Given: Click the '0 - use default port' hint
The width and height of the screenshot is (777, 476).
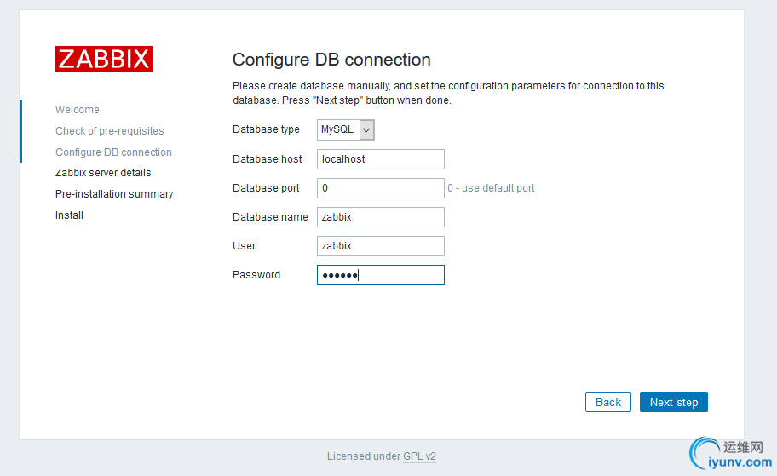Looking at the screenshot, I should click(492, 188).
